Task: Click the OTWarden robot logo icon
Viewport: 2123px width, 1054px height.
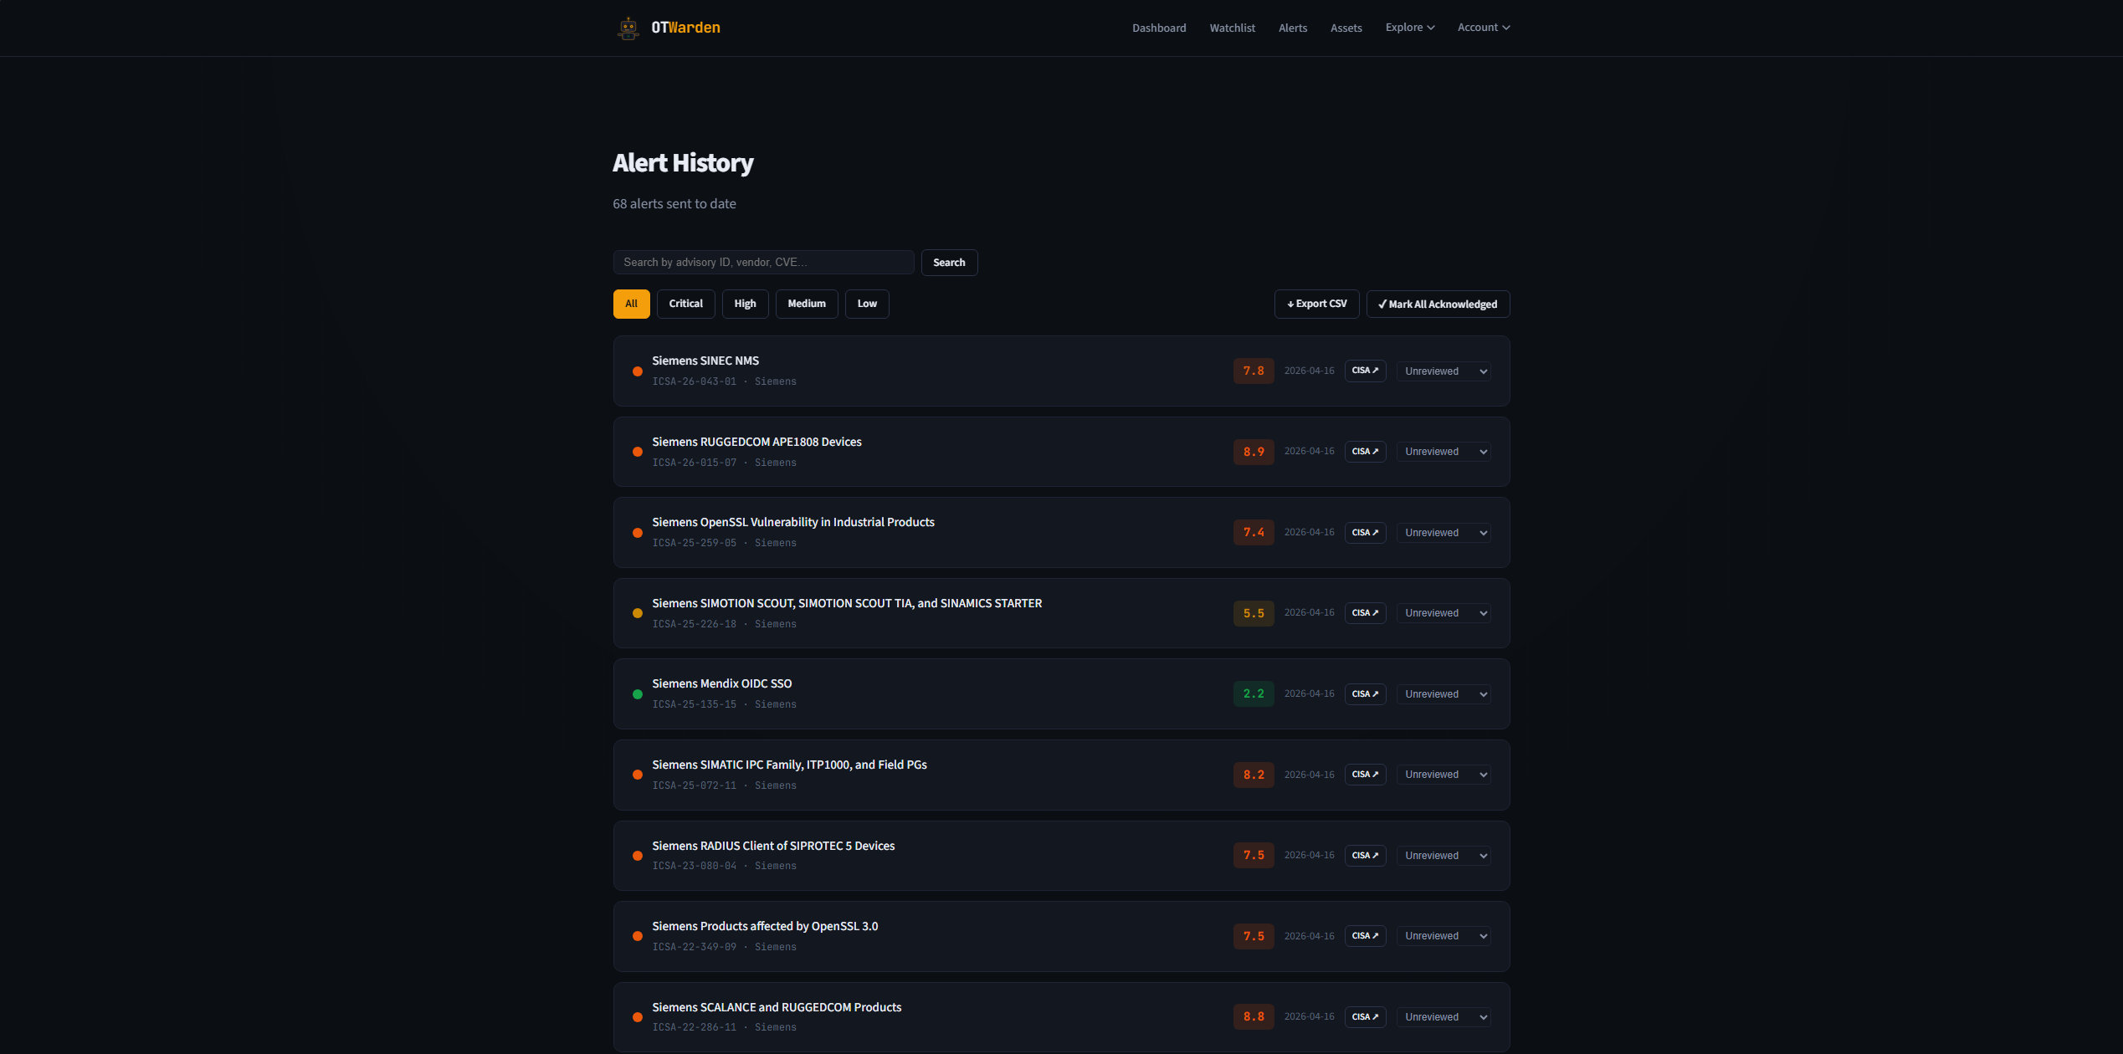Action: tap(628, 28)
